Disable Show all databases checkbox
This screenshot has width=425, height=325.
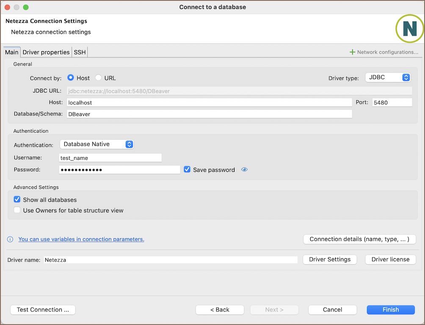17,199
